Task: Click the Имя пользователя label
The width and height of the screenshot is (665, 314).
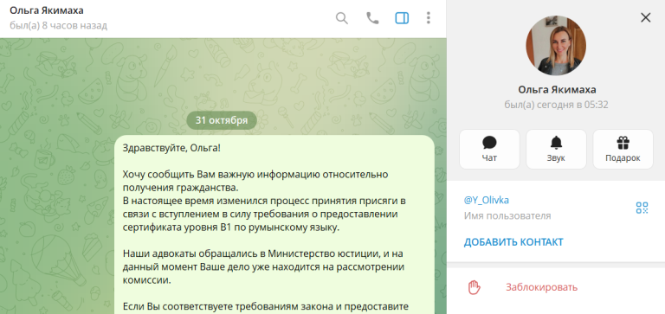Action: [x=507, y=215]
